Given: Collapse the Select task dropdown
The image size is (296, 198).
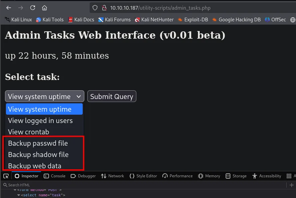Looking at the screenshot, I should point(45,96).
